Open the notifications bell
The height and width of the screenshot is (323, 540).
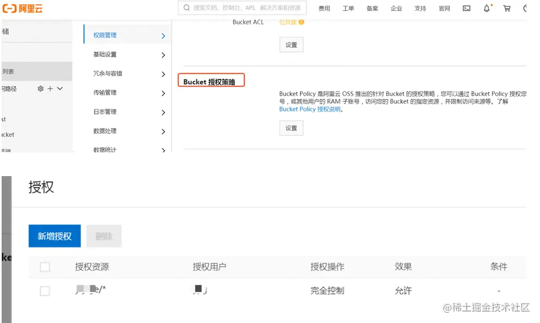487,8
